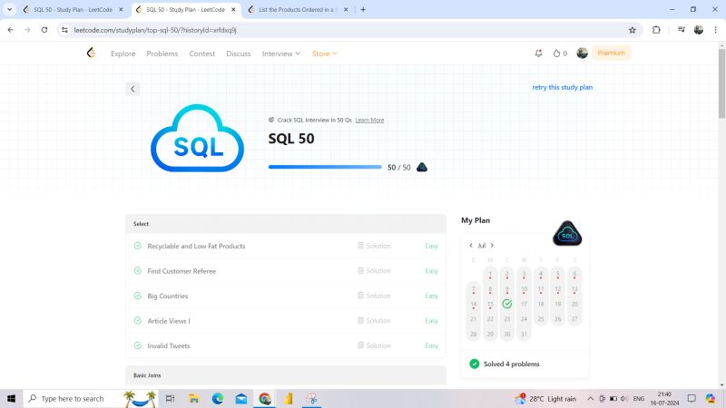Viewport: 726px width, 408px height.
Task: Click the SQL cloud study plan logo
Action: pyautogui.click(x=197, y=138)
